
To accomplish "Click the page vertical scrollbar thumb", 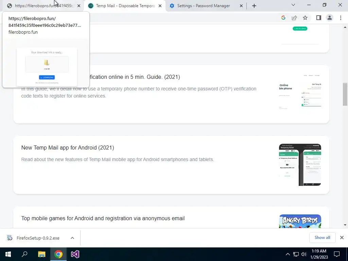I will tap(345, 94).
